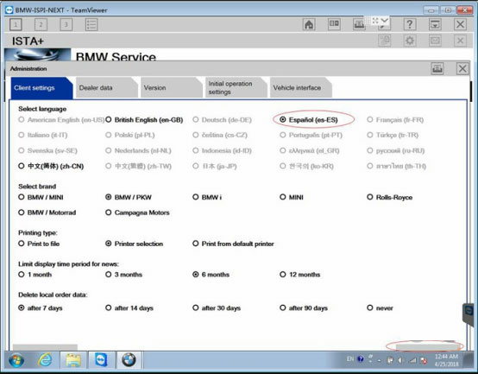
Task: Select British English (en-GB) language
Action: [144, 120]
